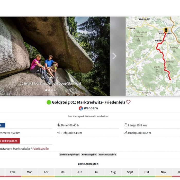The image size is (180, 180).
Task: Click the start marker pin on the map
Action: [166, 30]
